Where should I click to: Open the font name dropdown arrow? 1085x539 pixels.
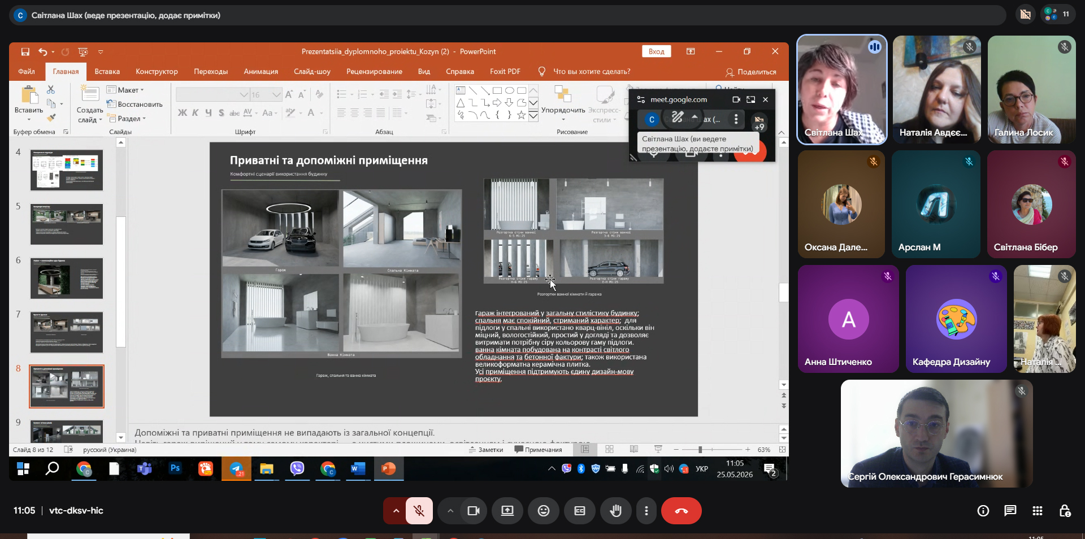click(244, 95)
